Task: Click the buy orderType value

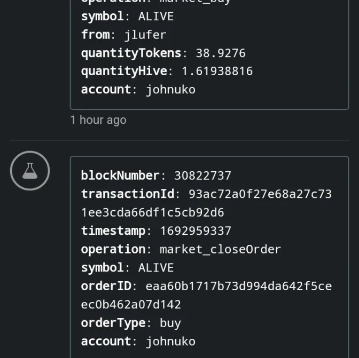Action: coord(170,323)
